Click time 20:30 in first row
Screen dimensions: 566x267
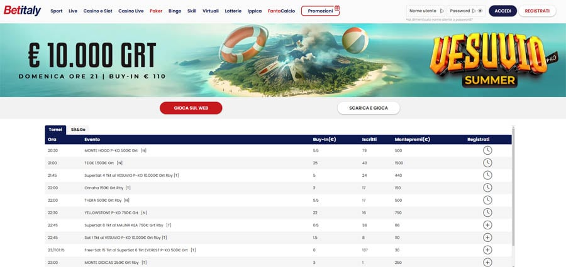[x=53, y=150]
